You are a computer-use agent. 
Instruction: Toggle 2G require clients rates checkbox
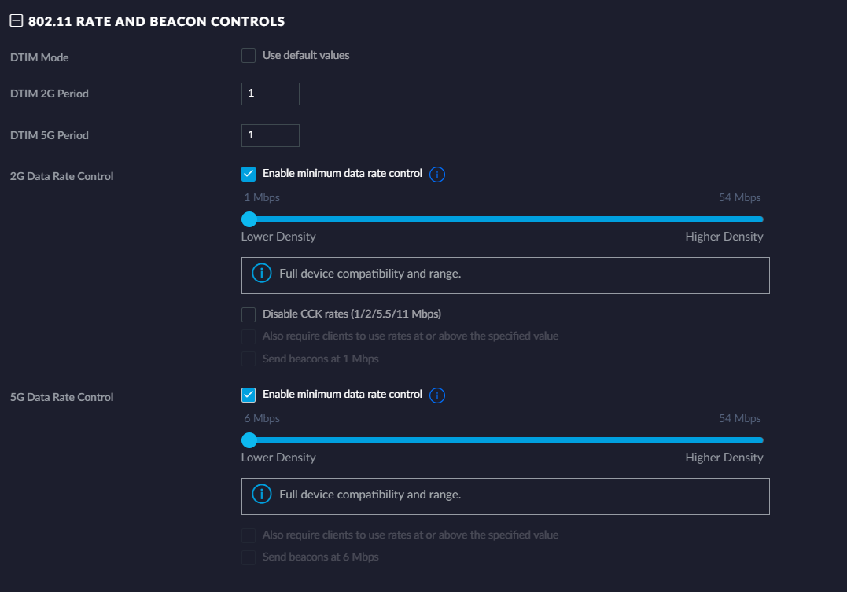click(x=249, y=336)
